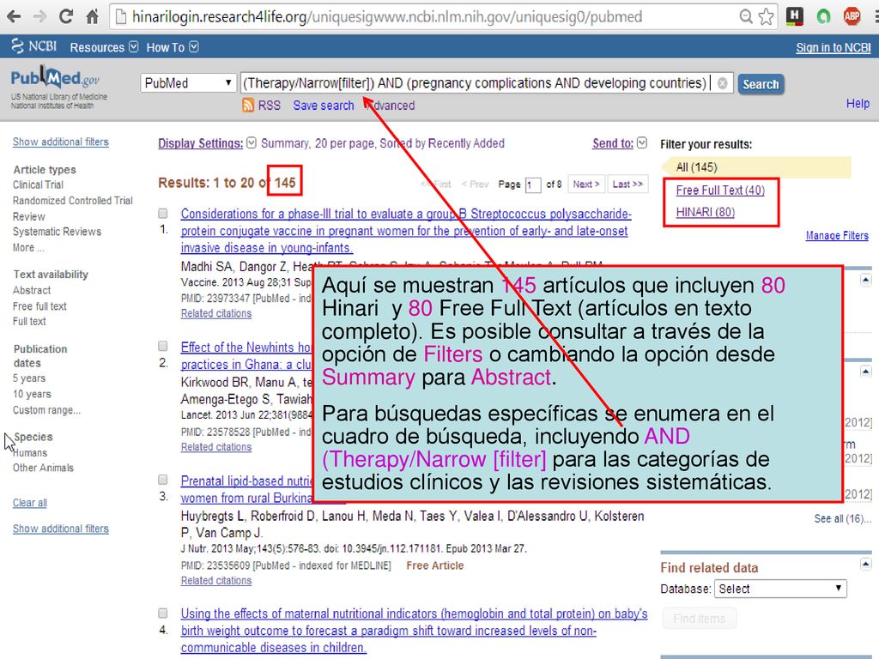Collapse the Find related data panel arrow
The height and width of the screenshot is (659, 879).
tap(865, 564)
